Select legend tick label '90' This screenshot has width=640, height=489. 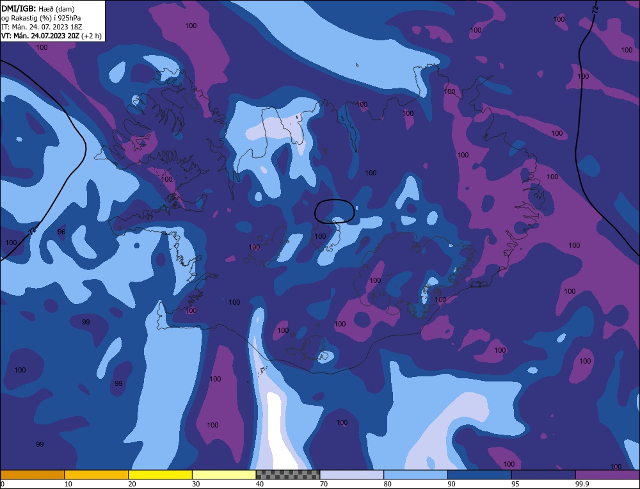[451, 484]
